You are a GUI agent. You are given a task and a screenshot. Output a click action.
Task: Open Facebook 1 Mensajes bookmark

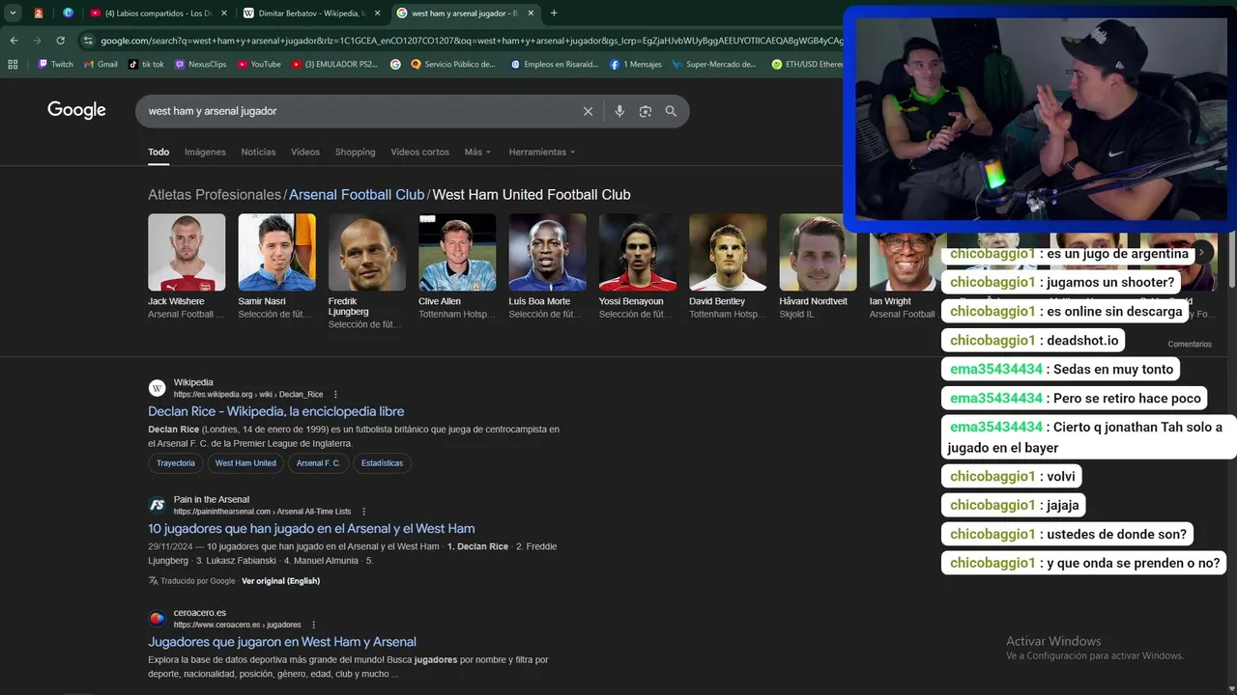(636, 65)
